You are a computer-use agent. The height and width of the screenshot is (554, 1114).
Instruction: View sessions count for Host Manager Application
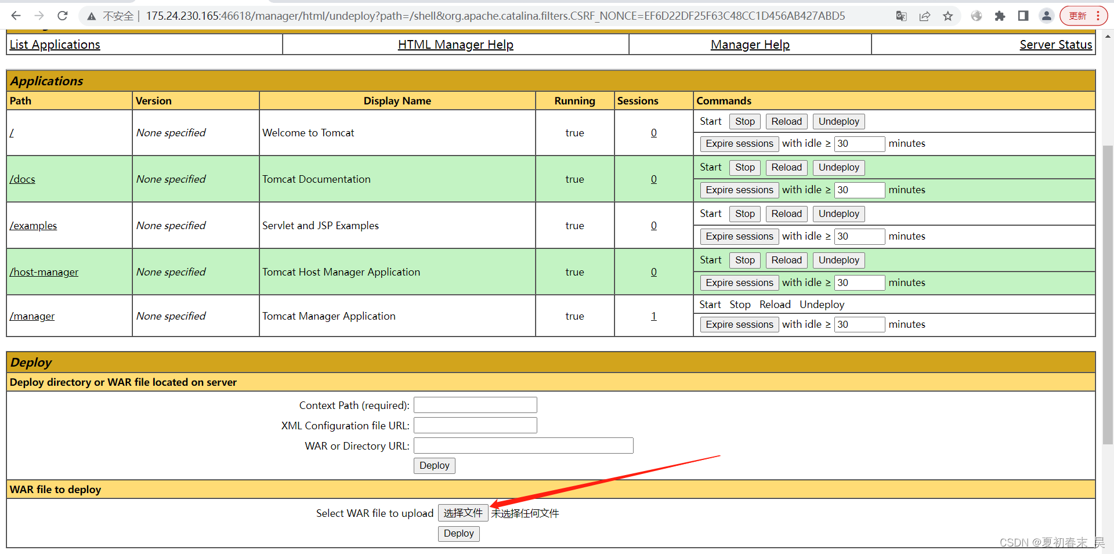(x=654, y=272)
